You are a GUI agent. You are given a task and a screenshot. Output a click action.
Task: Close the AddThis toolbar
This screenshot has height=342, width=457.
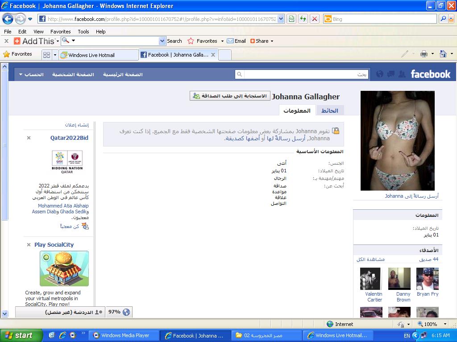[x=6, y=41]
